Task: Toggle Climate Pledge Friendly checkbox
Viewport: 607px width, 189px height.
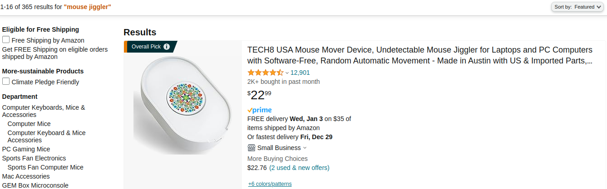Action: (6, 82)
